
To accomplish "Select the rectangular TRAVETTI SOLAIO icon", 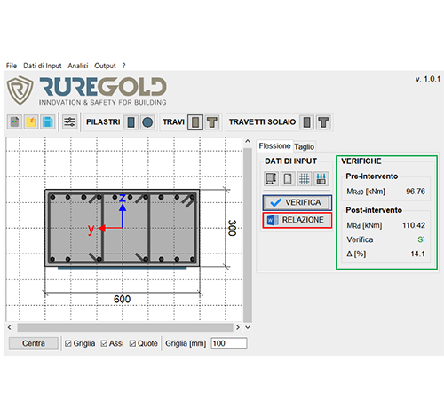I will point(306,122).
